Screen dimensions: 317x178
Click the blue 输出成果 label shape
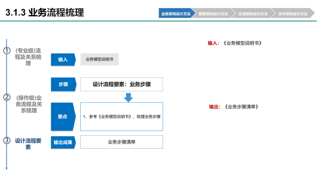coord(63,142)
